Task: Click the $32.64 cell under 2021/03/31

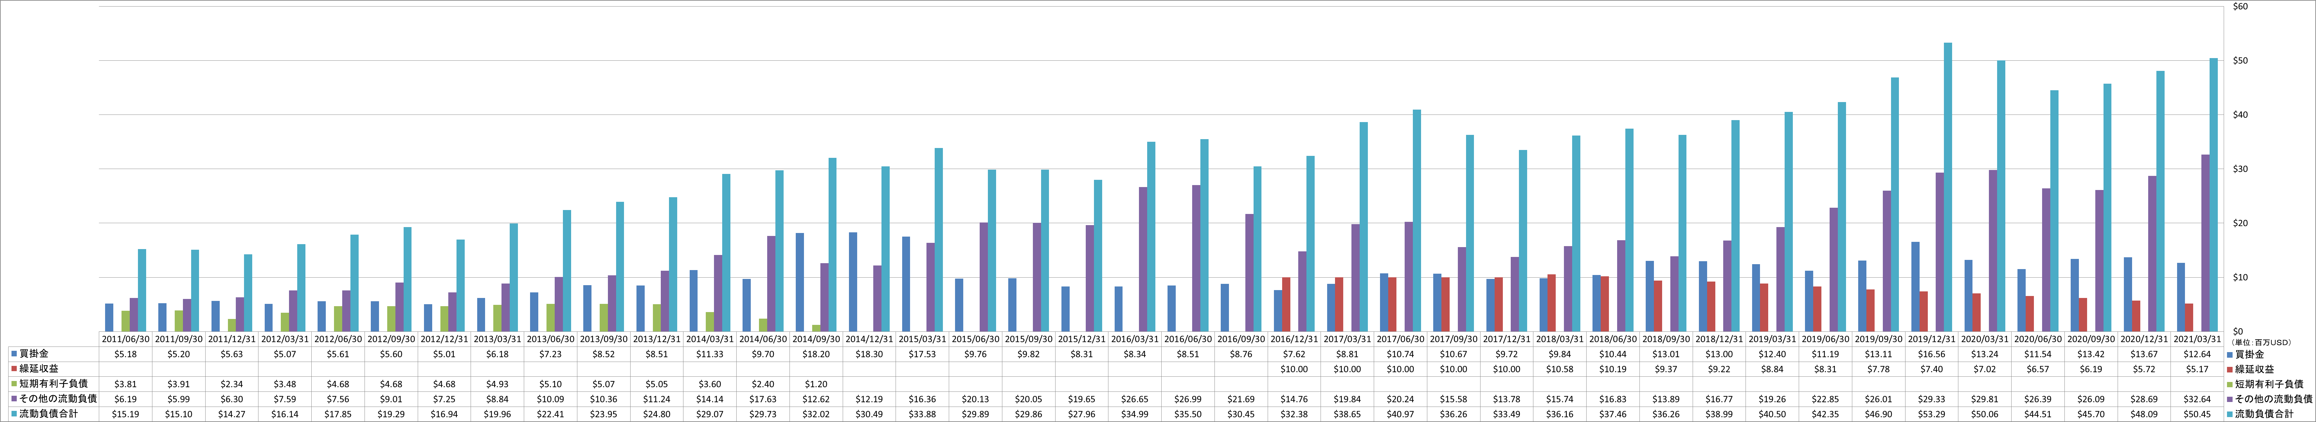Action: coord(2197,399)
